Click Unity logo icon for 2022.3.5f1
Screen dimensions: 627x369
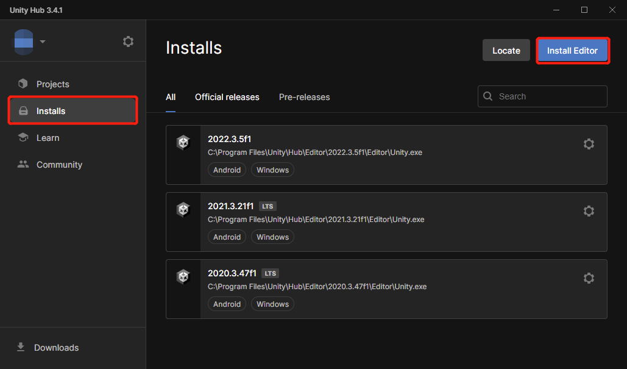pyautogui.click(x=183, y=143)
